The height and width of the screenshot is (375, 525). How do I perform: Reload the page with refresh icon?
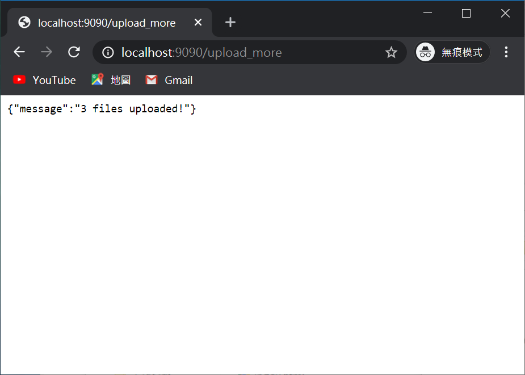click(74, 52)
